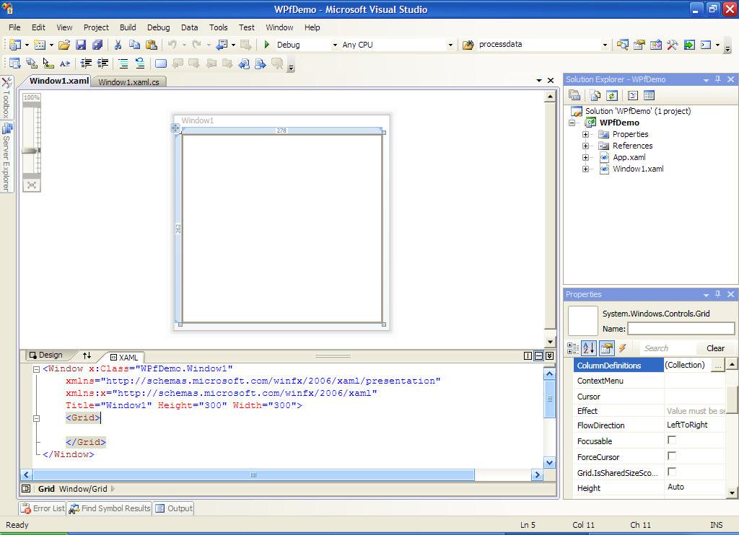
Task: Click the Comment Out Selected Lines icon
Action: (123, 63)
